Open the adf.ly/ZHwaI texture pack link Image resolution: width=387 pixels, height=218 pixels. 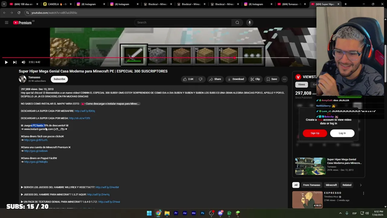point(109,202)
